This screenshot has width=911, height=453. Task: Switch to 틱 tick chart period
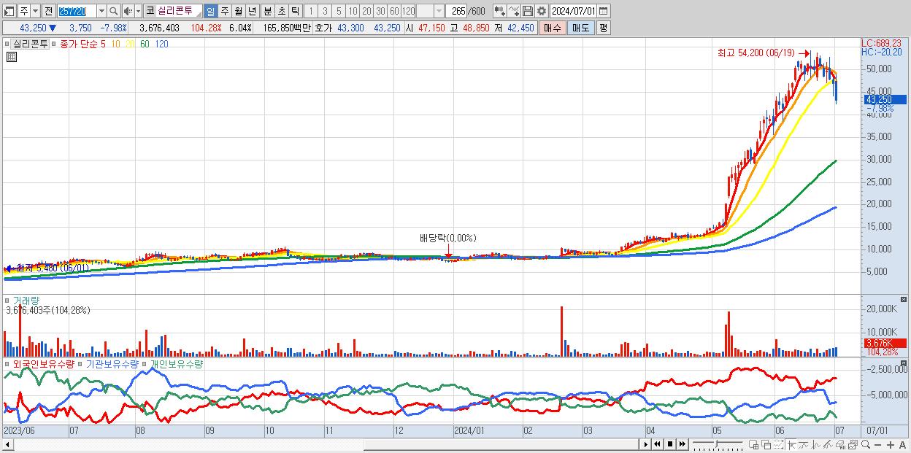(x=295, y=11)
